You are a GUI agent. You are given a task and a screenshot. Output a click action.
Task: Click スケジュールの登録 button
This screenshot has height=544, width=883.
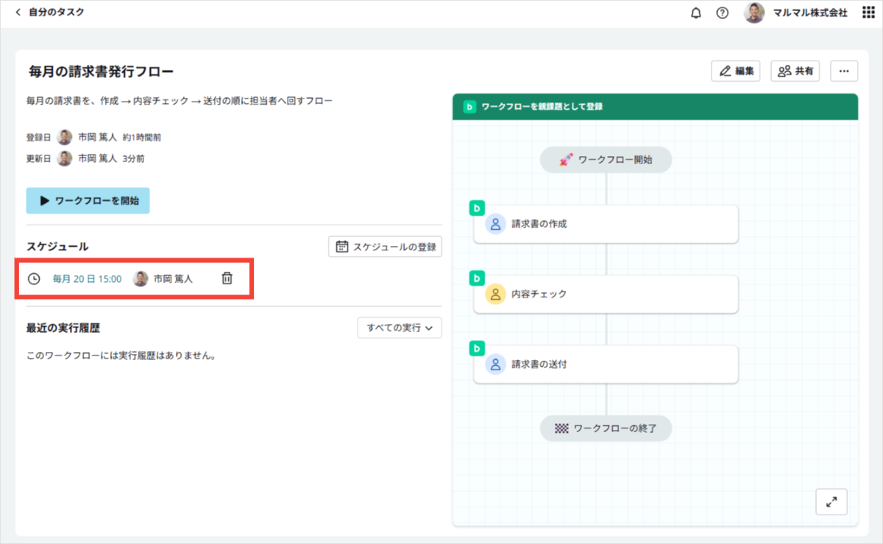point(385,247)
